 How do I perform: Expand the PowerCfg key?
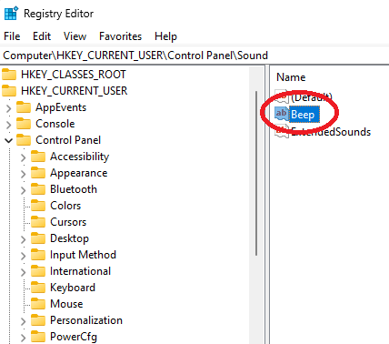[24, 338]
